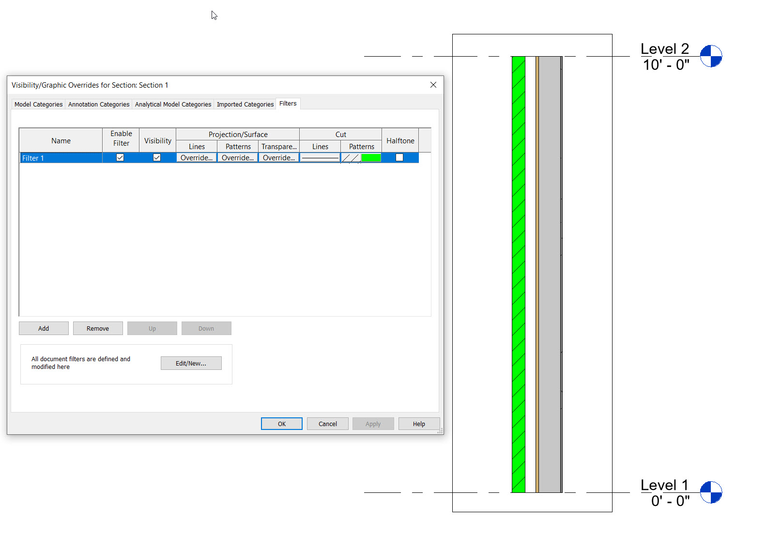Click the Level 1 head symbol
Viewport: 782px width, 535px height.
click(711, 492)
